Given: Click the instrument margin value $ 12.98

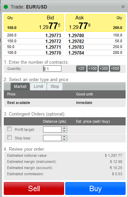Looking at the screenshot, I should [116, 162].
